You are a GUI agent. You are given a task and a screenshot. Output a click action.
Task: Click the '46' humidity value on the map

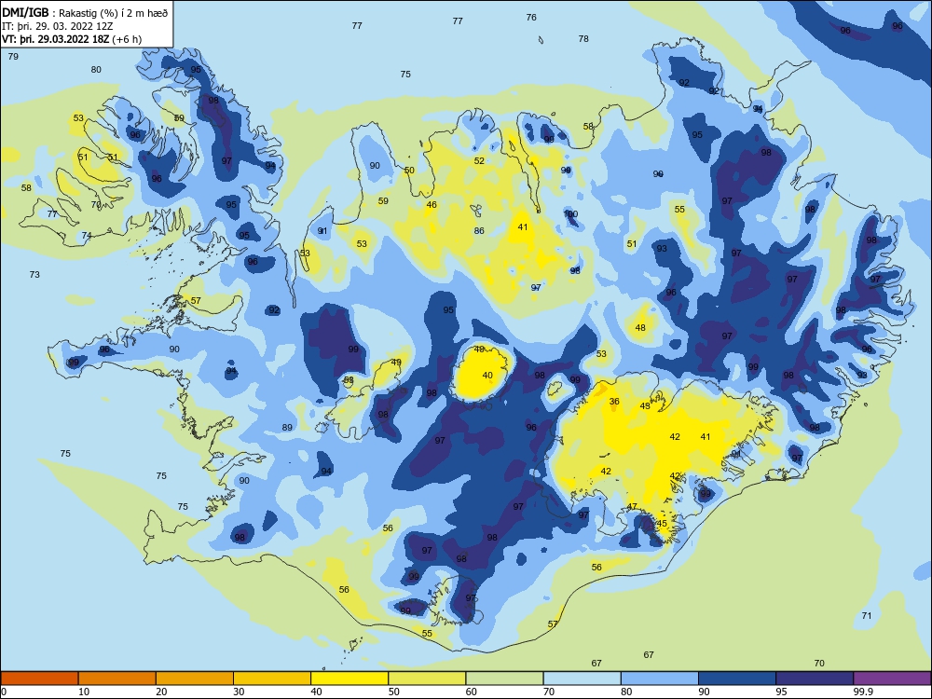tap(432, 204)
